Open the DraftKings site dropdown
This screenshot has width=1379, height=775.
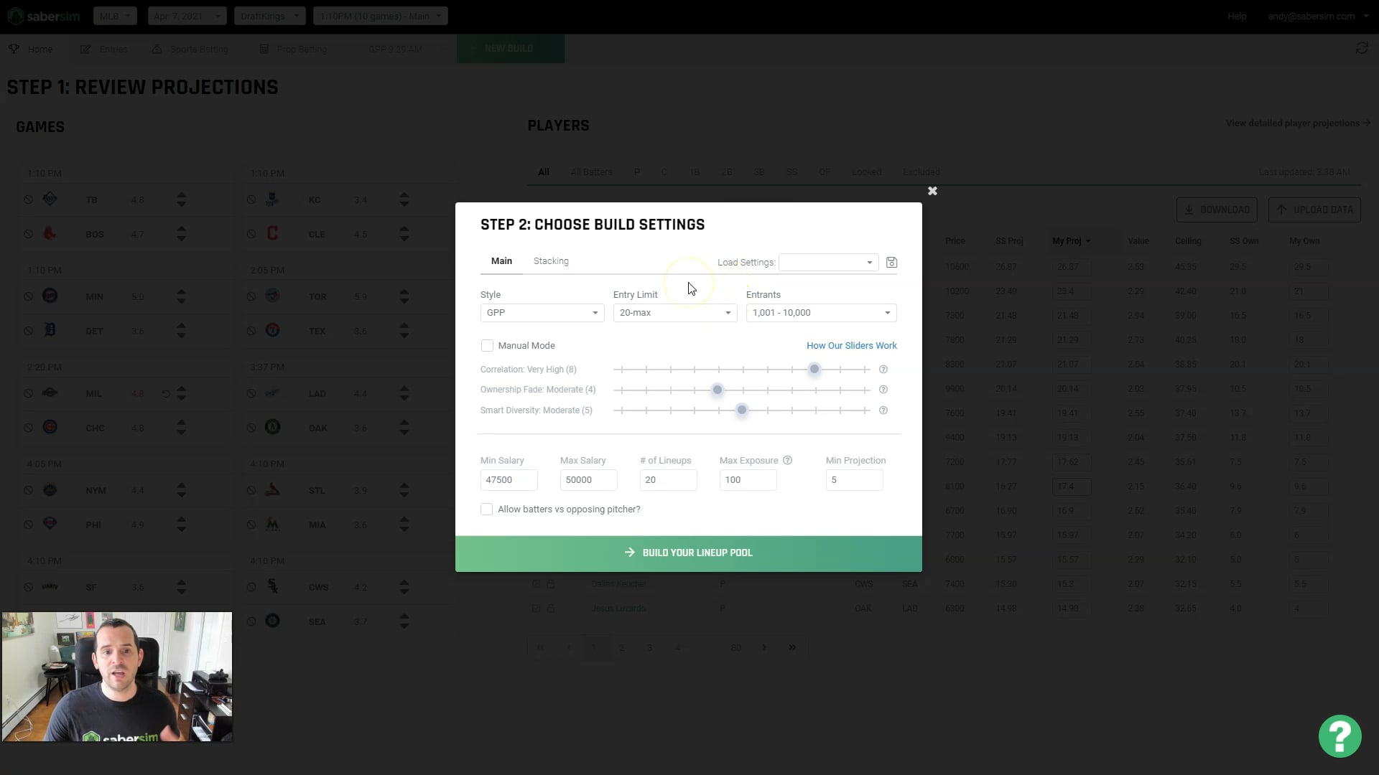[x=269, y=16]
